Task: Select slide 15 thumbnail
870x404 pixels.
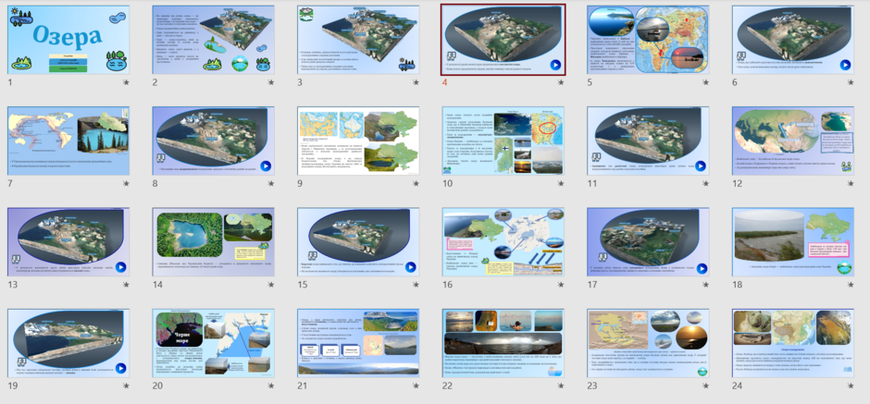Action: pos(358,242)
